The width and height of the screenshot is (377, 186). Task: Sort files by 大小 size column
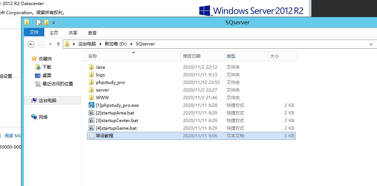(x=274, y=56)
